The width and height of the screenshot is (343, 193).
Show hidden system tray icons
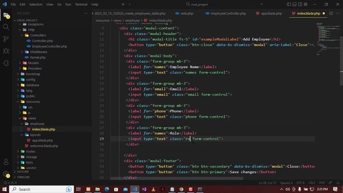(x=281, y=189)
